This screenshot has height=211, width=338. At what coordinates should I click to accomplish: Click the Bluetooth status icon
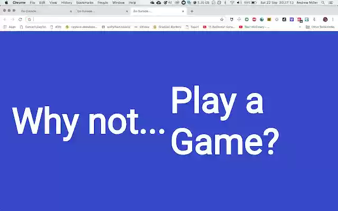pos(225,3)
